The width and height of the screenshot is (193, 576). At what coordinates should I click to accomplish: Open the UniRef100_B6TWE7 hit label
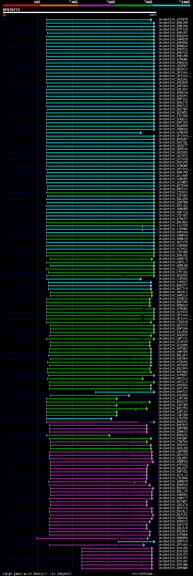[173, 502]
